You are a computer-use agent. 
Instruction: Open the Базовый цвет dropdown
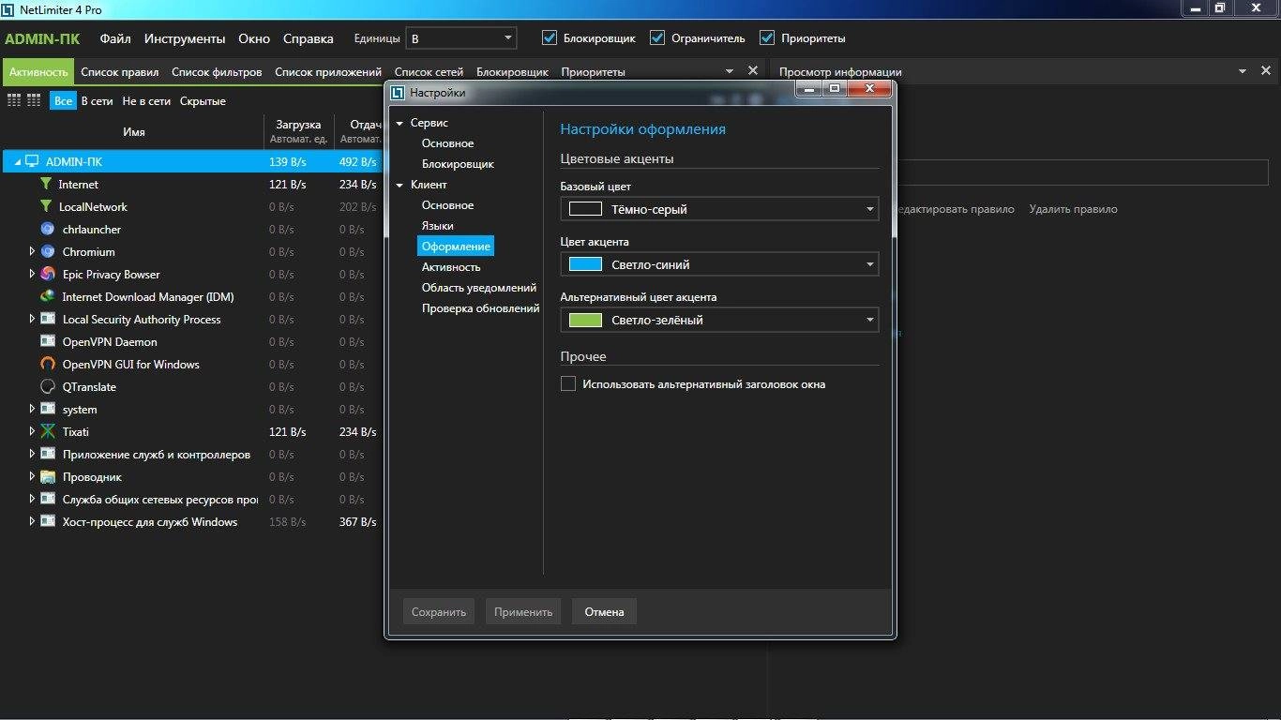(719, 209)
